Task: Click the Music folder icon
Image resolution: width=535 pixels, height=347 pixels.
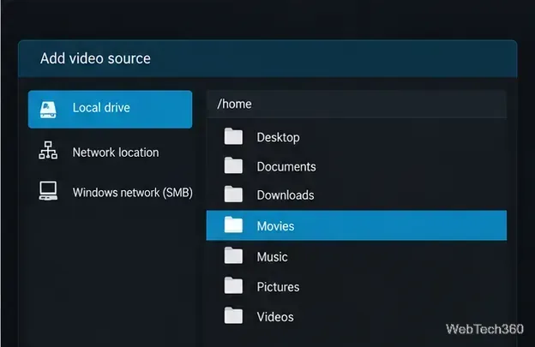Action: click(x=233, y=255)
